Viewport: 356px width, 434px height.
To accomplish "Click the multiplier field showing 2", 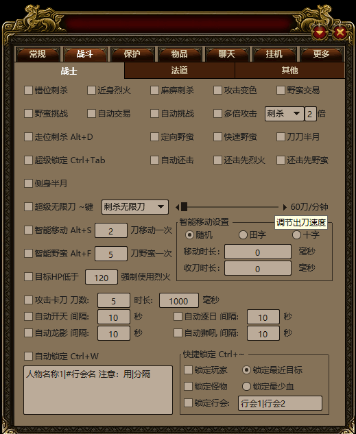I will pos(310,114).
